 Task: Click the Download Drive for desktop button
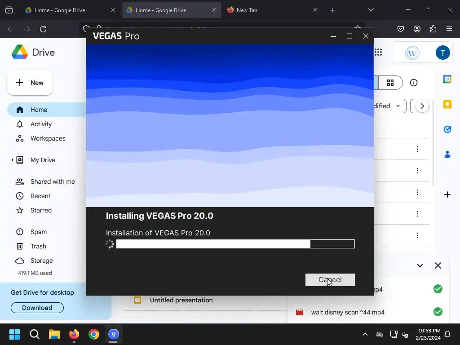(37, 308)
